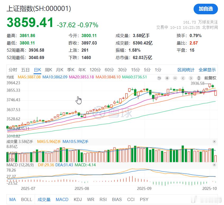The width and height of the screenshot is (224, 205).
Task: Switch to the 分时 tab
Action: [13, 70]
